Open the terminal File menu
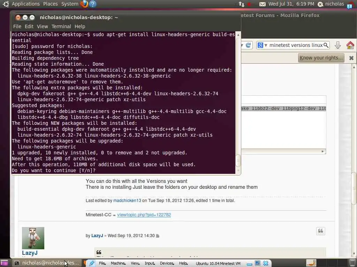The width and height of the screenshot is (357, 267). [x=17, y=26]
